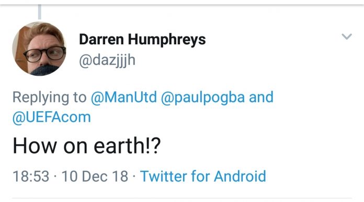Viewport: 364px width, 202px height.
Task: Click the word 'Humphreys' in the name
Action: [167, 40]
